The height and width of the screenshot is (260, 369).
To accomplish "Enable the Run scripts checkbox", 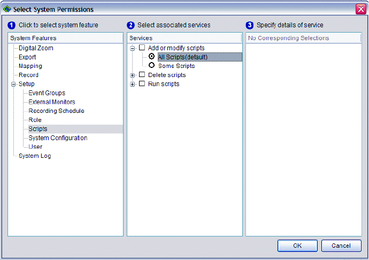I will click(142, 84).
